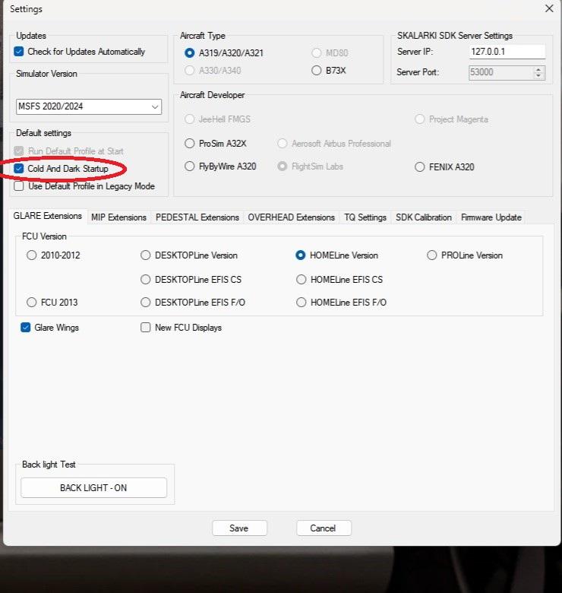This screenshot has height=593, width=562.
Task: Enable Use Default Profile in Legacy Mode
Action: pos(20,186)
